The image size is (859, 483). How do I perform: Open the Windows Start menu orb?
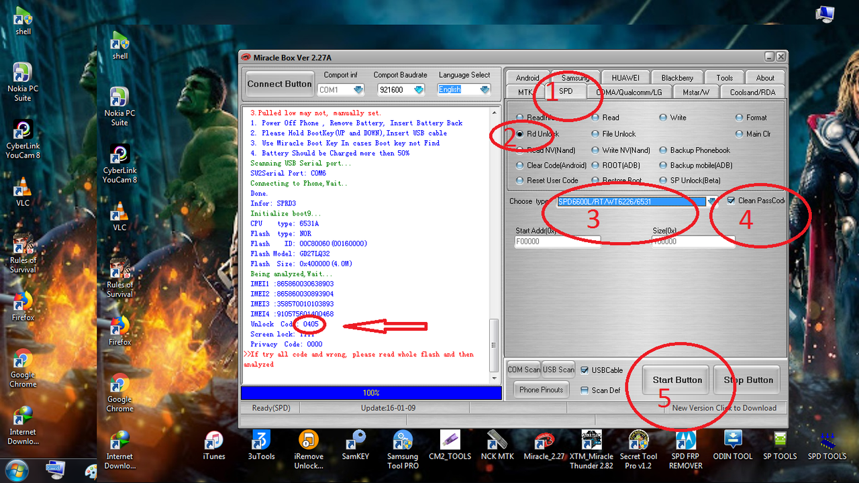point(17,471)
